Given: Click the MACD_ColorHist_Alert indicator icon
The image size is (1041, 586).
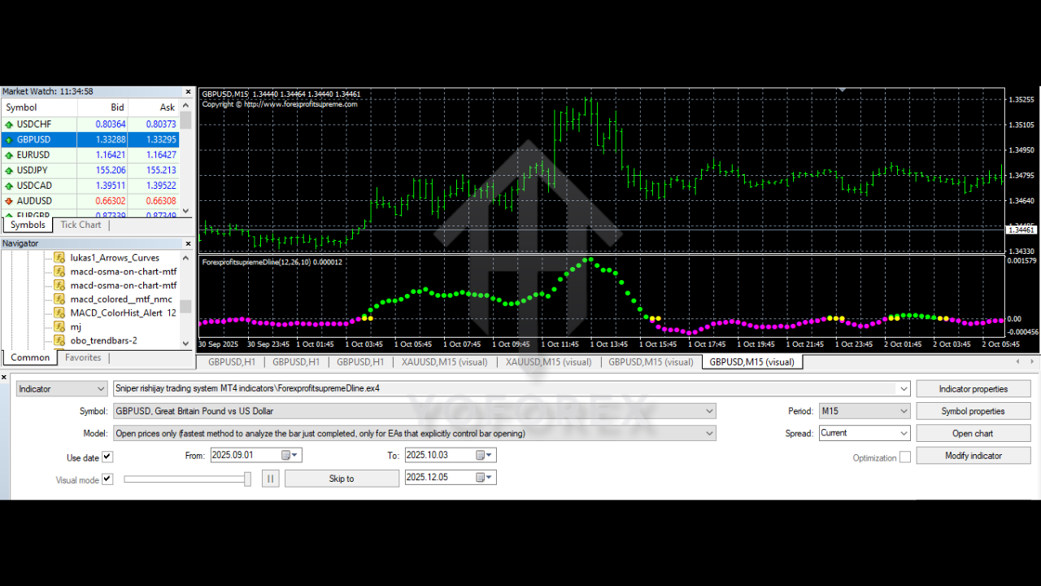Looking at the screenshot, I should [x=59, y=313].
